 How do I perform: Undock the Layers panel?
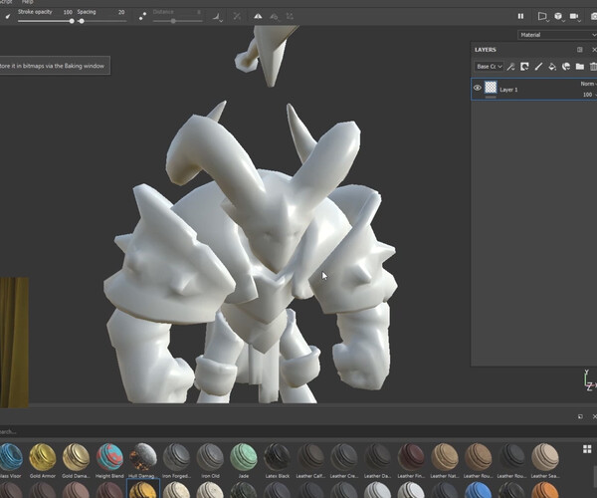(x=579, y=50)
